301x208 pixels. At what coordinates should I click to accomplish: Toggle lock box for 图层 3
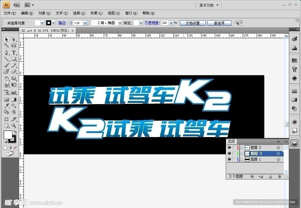click(234, 154)
